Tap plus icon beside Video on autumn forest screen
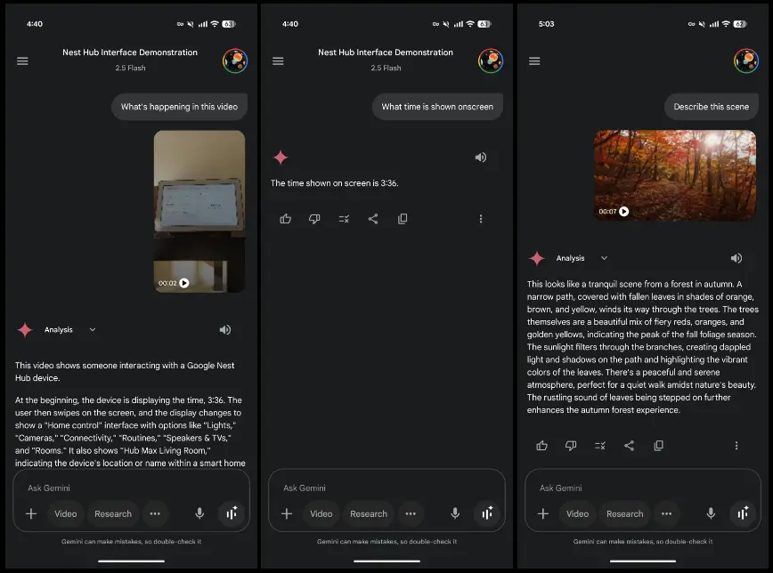The image size is (773, 573). (542, 513)
